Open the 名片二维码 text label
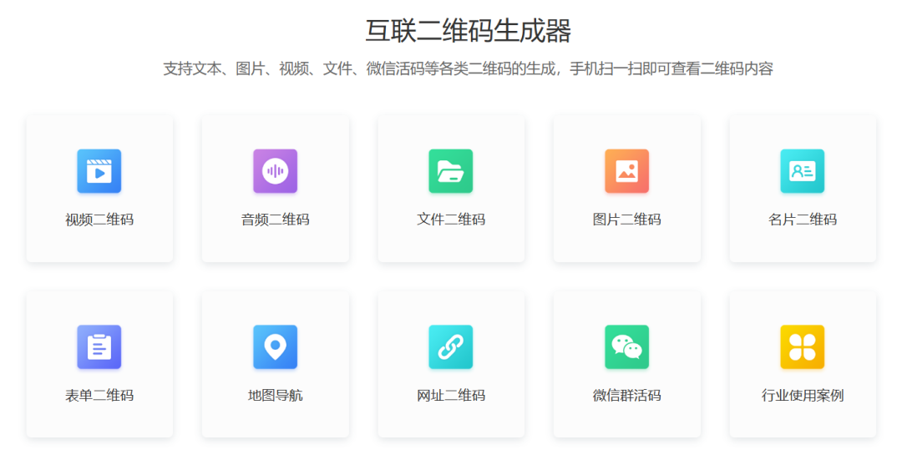This screenshot has width=902, height=460. click(803, 220)
